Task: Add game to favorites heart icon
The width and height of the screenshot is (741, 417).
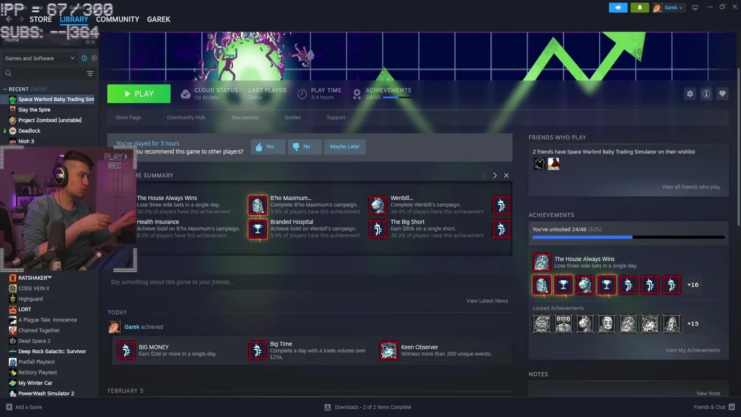Action: [722, 94]
